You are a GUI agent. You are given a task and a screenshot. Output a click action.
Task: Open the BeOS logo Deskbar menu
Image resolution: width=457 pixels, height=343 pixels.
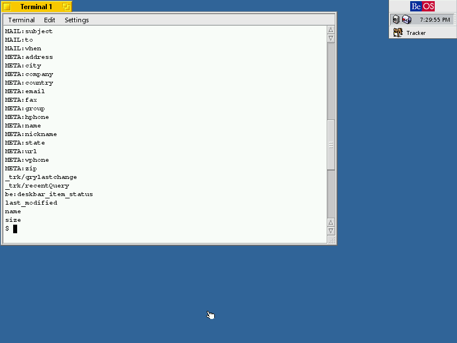coord(422,6)
